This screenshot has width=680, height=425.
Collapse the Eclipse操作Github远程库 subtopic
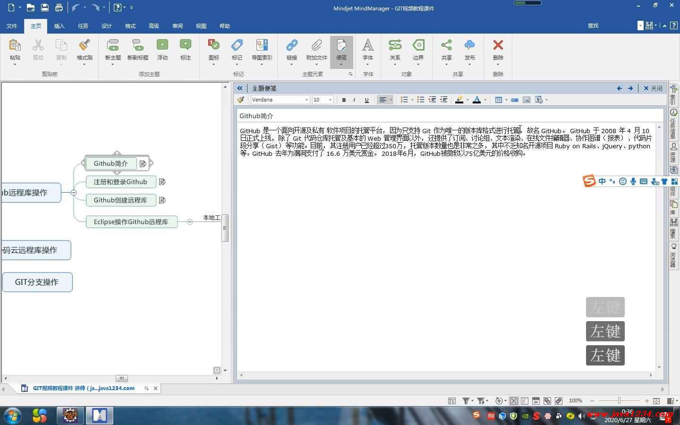[x=190, y=221]
